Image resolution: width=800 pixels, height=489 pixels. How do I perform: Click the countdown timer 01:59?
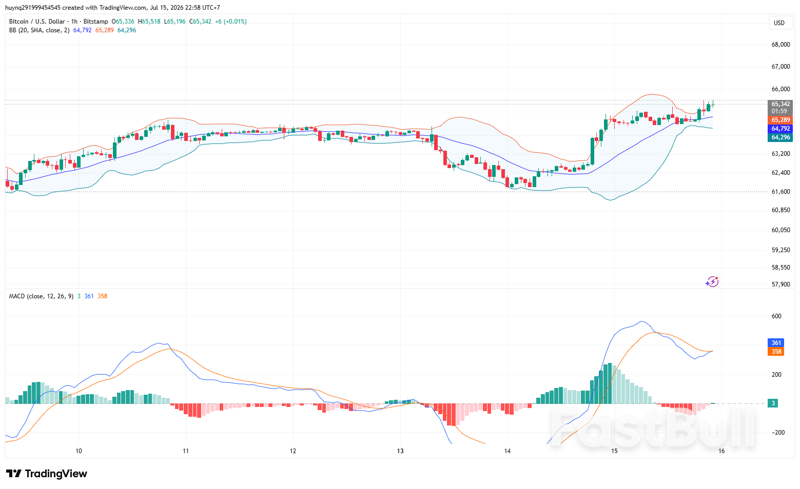point(779,111)
